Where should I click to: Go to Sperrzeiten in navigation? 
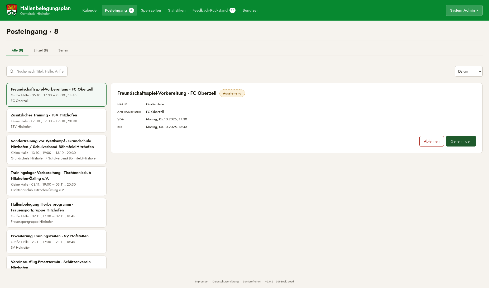coord(151,10)
